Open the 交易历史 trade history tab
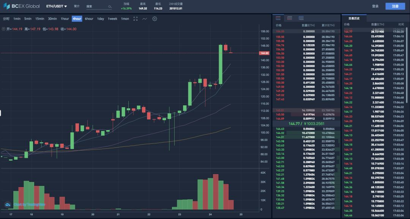 [354, 18]
